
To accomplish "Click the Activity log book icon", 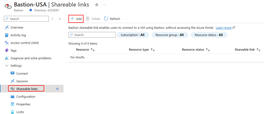I will pyautogui.click(x=7, y=35).
